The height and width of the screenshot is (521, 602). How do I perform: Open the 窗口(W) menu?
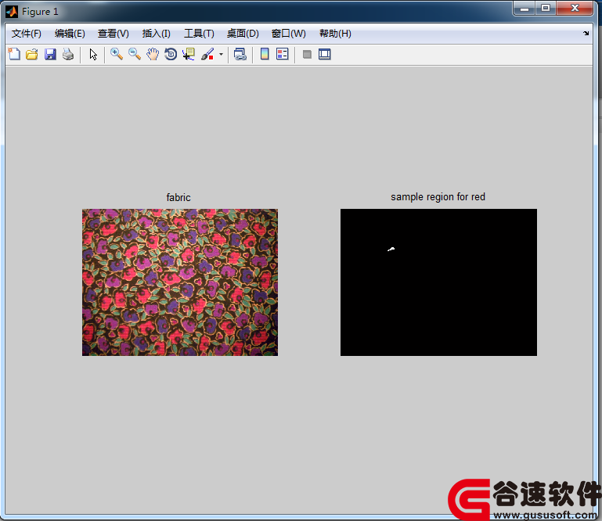(x=288, y=34)
